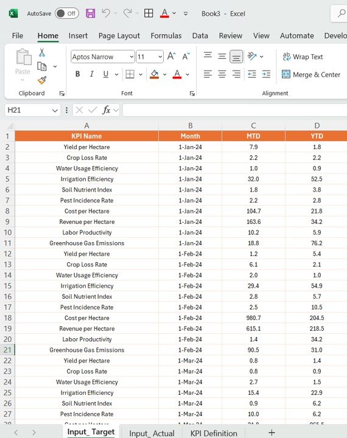The height and width of the screenshot is (438, 347).
Task: Open the Automate tab
Action: click(x=296, y=36)
